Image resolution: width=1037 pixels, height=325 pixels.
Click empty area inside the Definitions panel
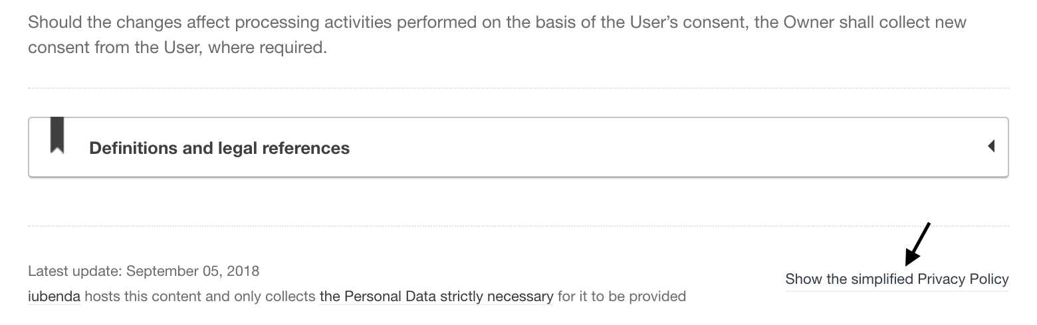(x=665, y=147)
